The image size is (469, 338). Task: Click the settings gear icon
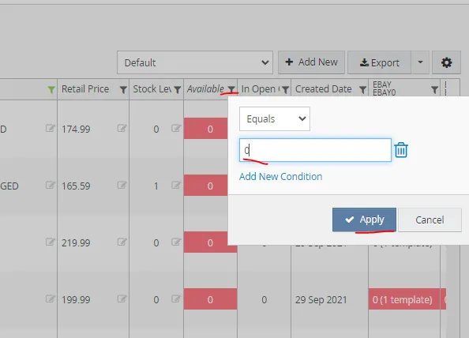[446, 62]
